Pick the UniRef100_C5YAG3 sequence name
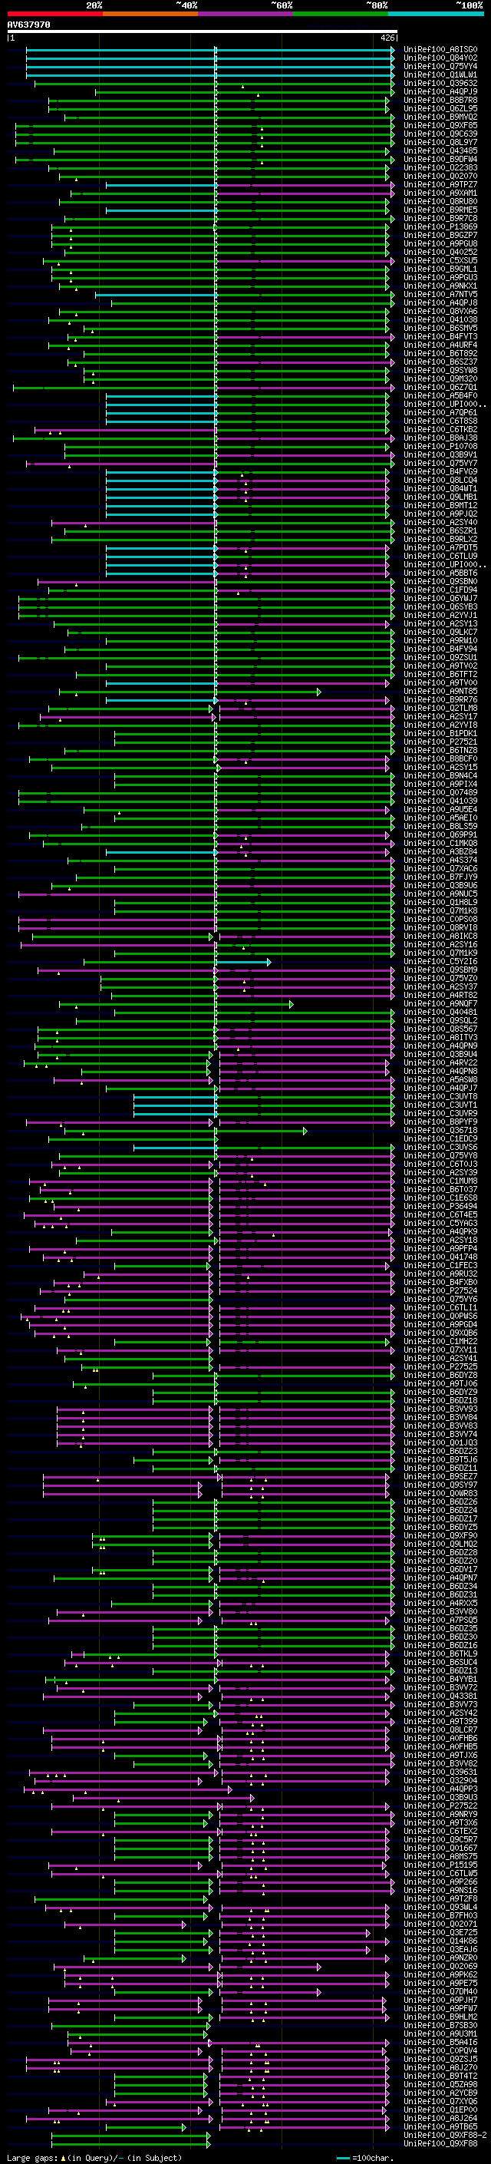The image size is (491, 2164). coord(440,1224)
